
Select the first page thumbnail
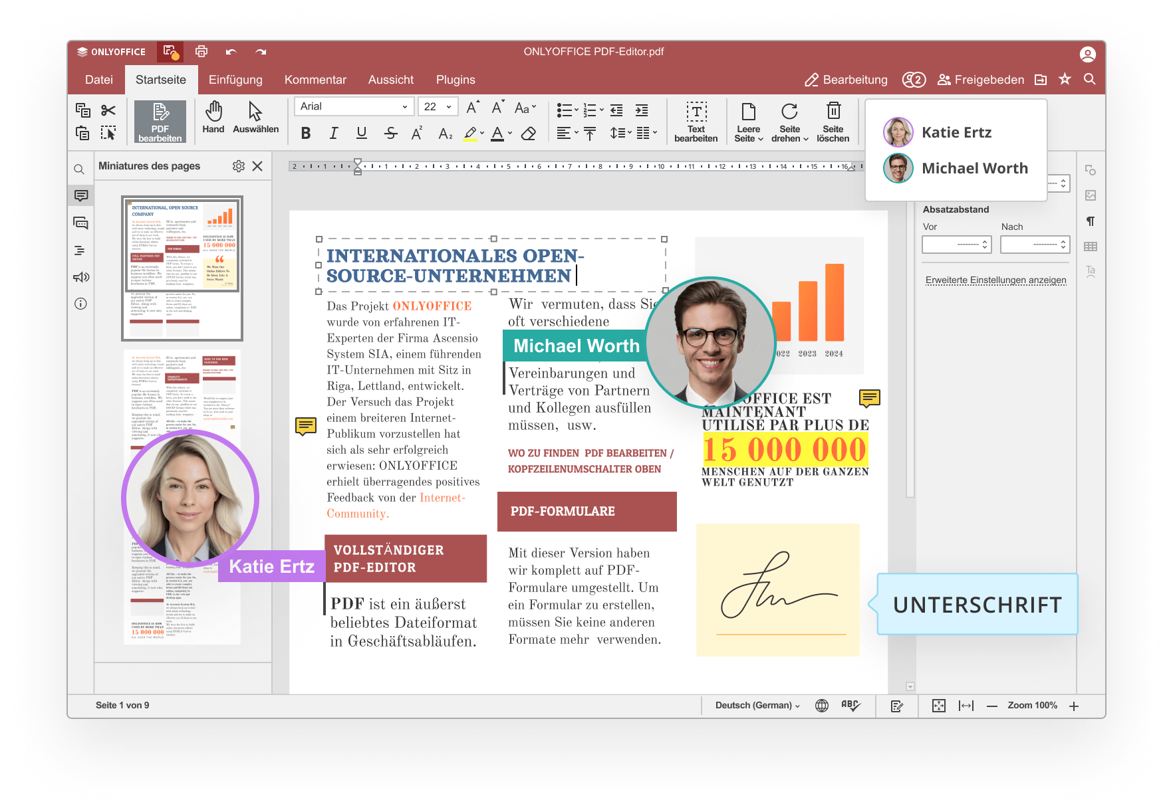point(182,268)
